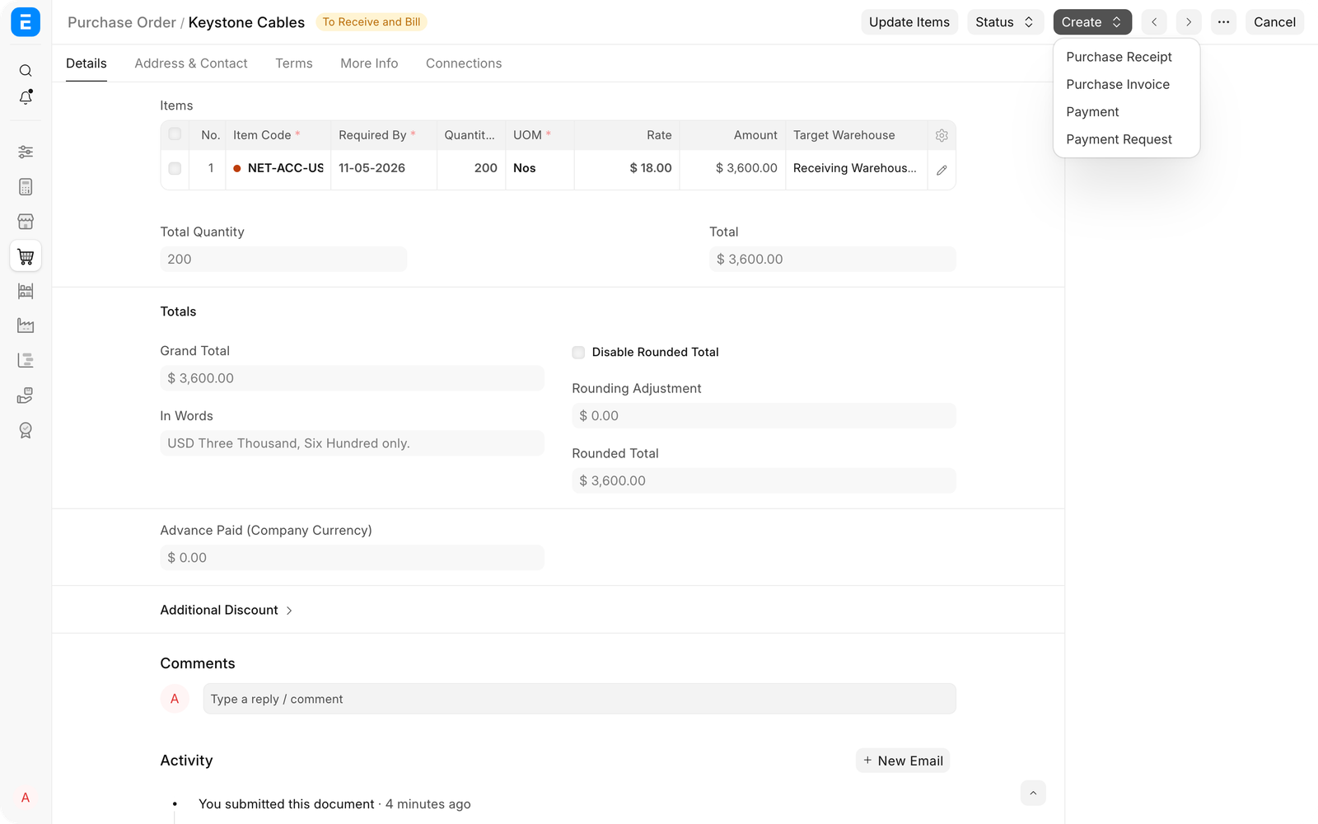1318x824 pixels.
Task: Select row 1 checkbox for NET-ACC-US
Action: pyautogui.click(x=175, y=168)
